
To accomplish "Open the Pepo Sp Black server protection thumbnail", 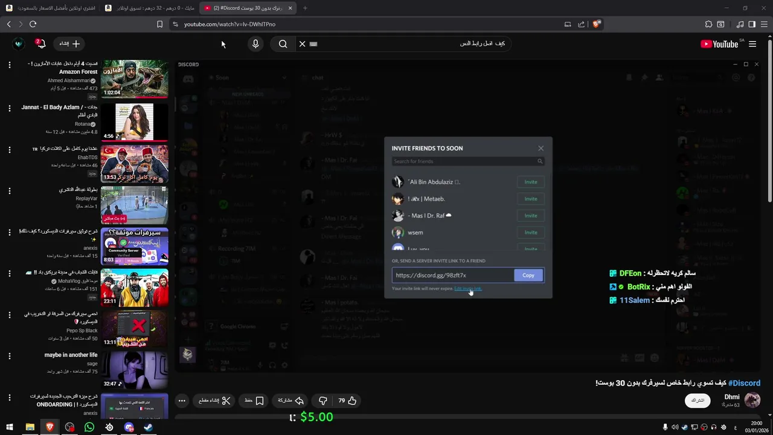I will coord(135,329).
